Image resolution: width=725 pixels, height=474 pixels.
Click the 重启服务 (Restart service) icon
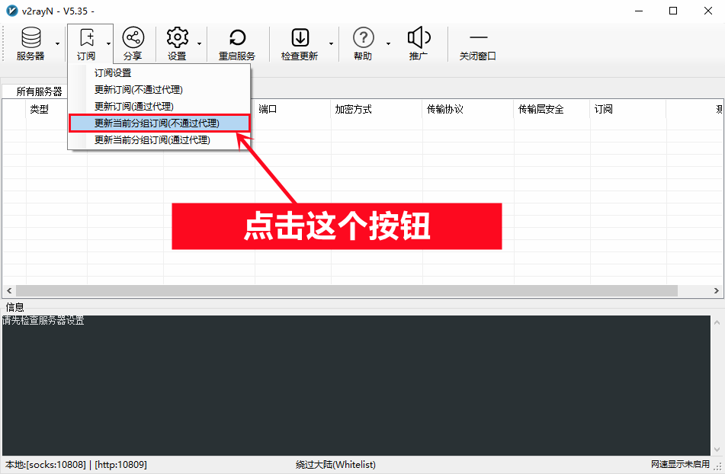tap(237, 43)
